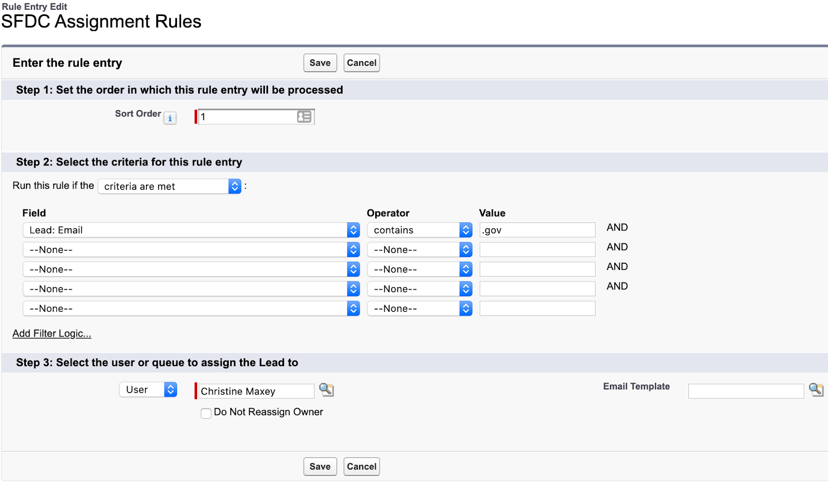This screenshot has height=483, width=828.
Task: Open the third row Field dropdown
Action: (x=191, y=269)
